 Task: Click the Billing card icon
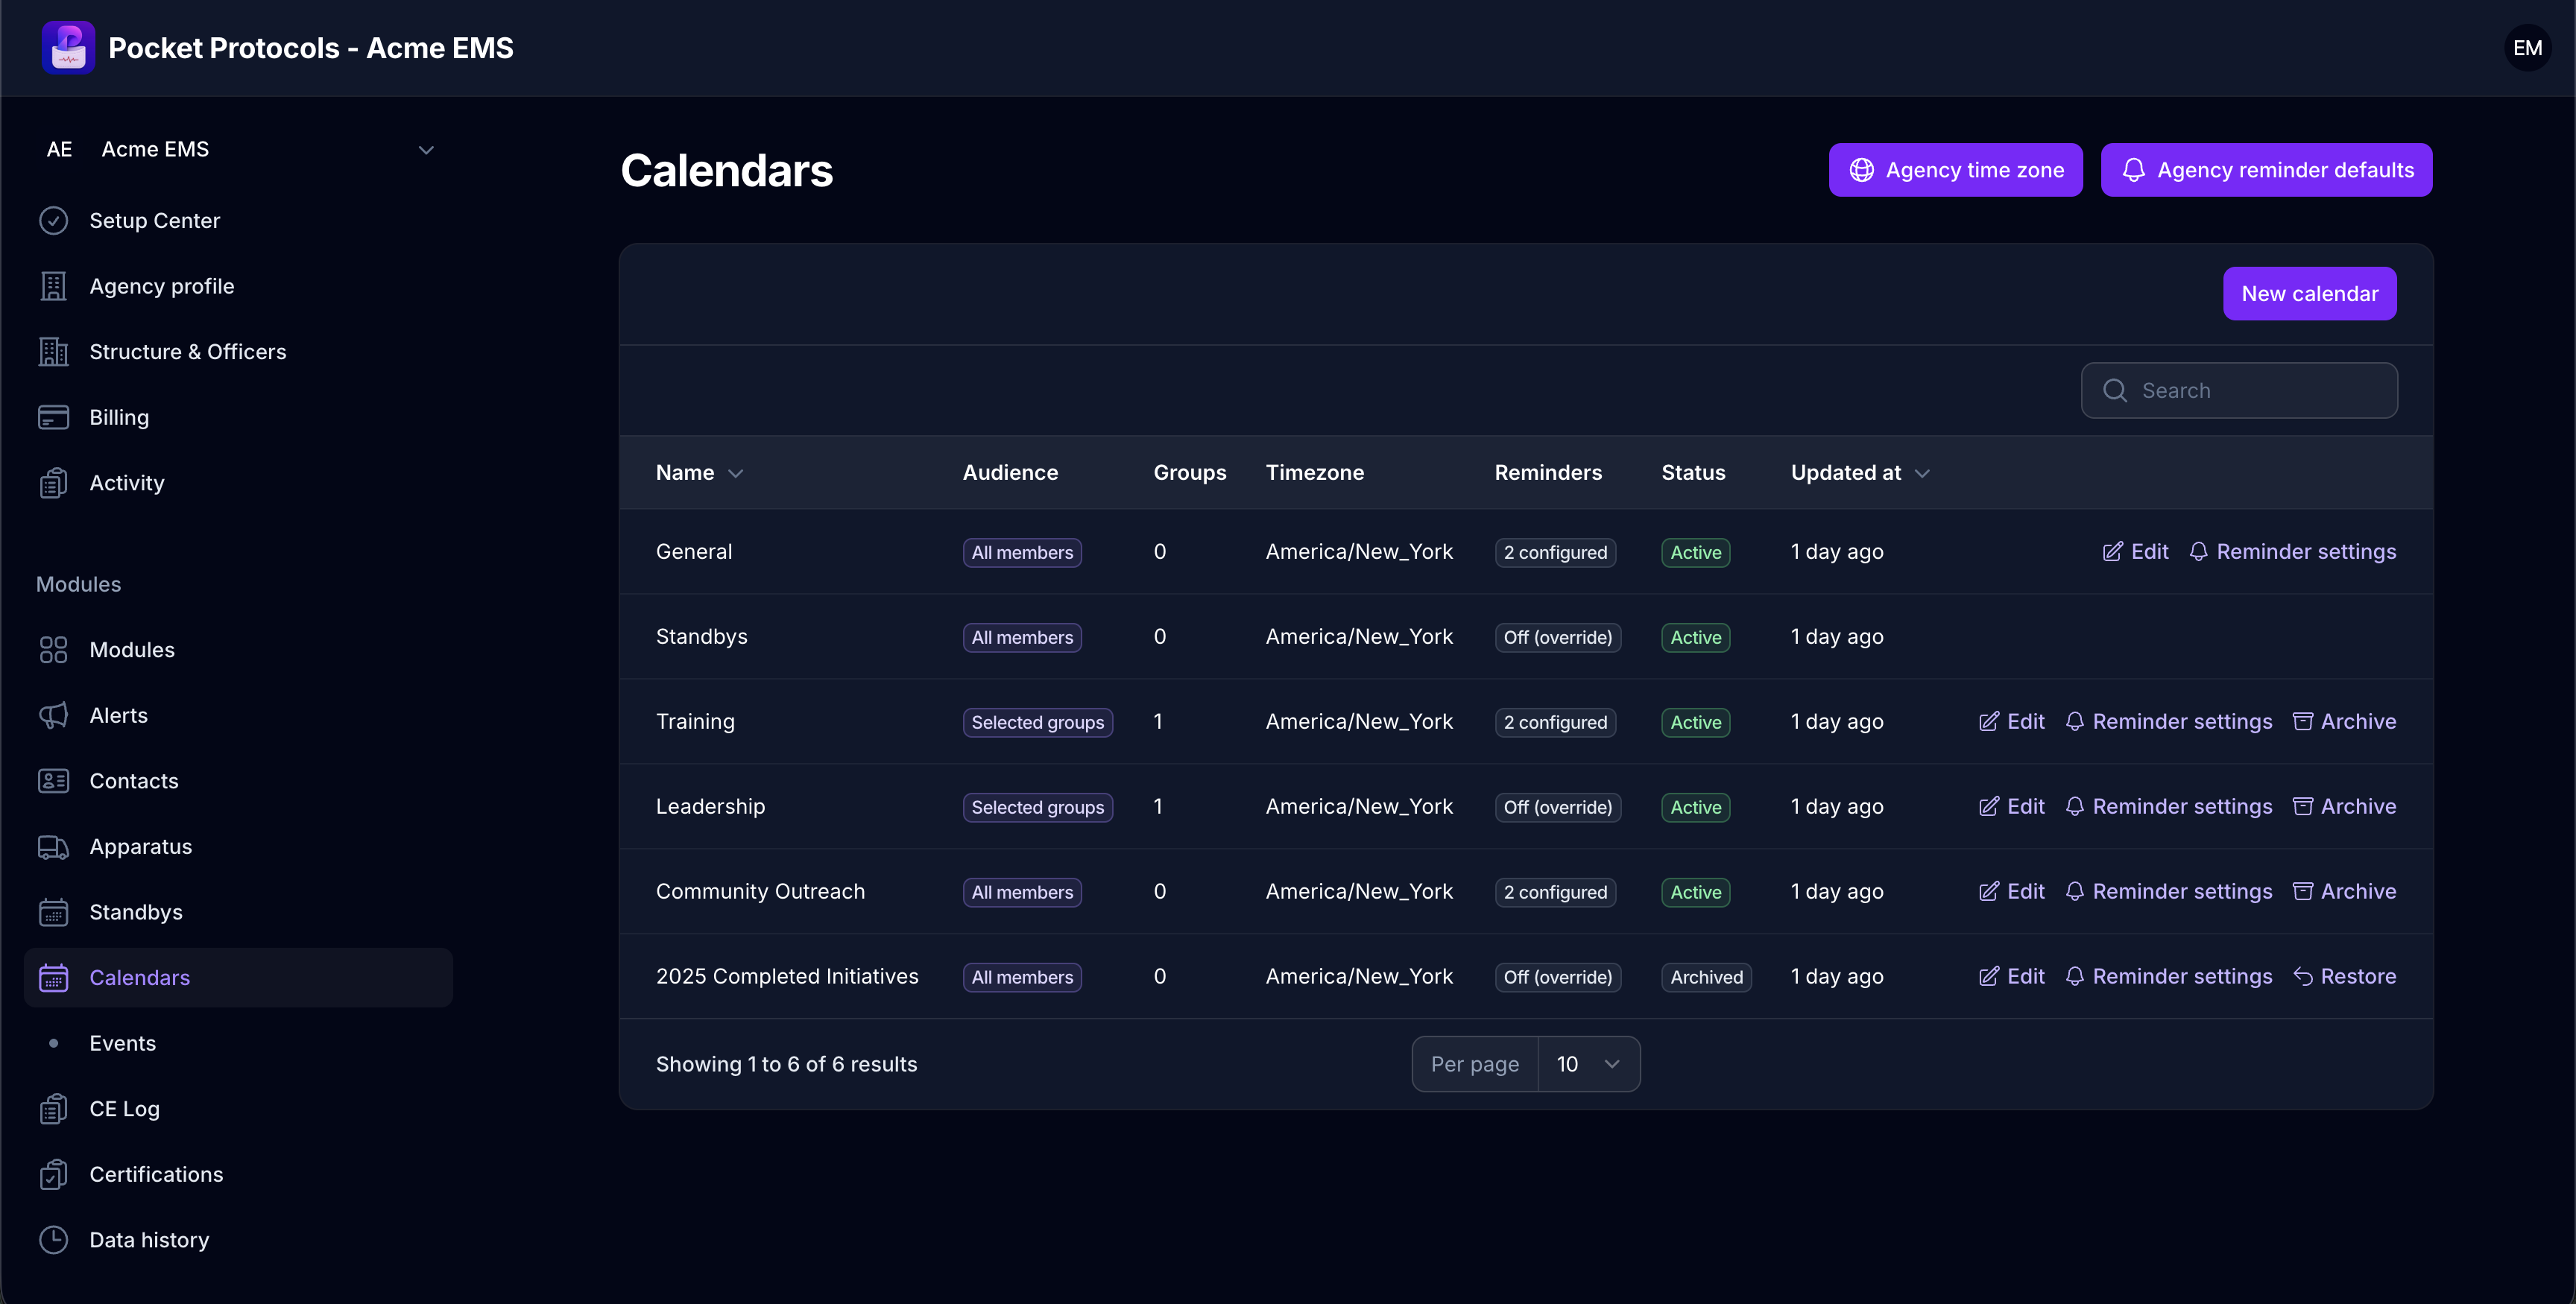coord(53,417)
